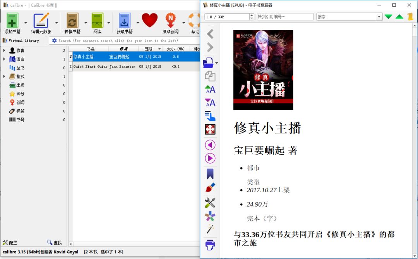The width and height of the screenshot is (418, 259).
Task: Toggle full screen mode in viewer
Action: click(x=210, y=129)
